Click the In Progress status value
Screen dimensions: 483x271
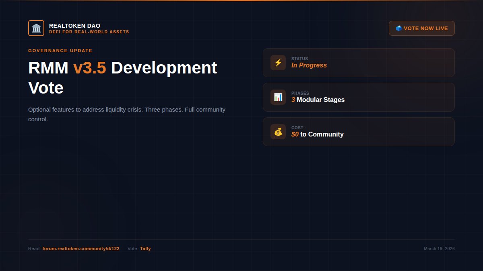(309, 65)
